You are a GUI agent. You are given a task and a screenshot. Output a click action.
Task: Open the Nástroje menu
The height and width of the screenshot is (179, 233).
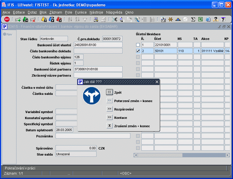96,12
